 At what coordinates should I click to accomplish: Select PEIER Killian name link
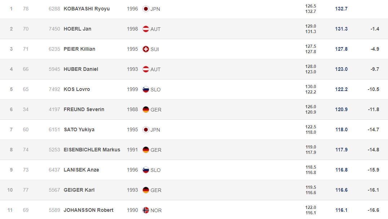click(79, 49)
